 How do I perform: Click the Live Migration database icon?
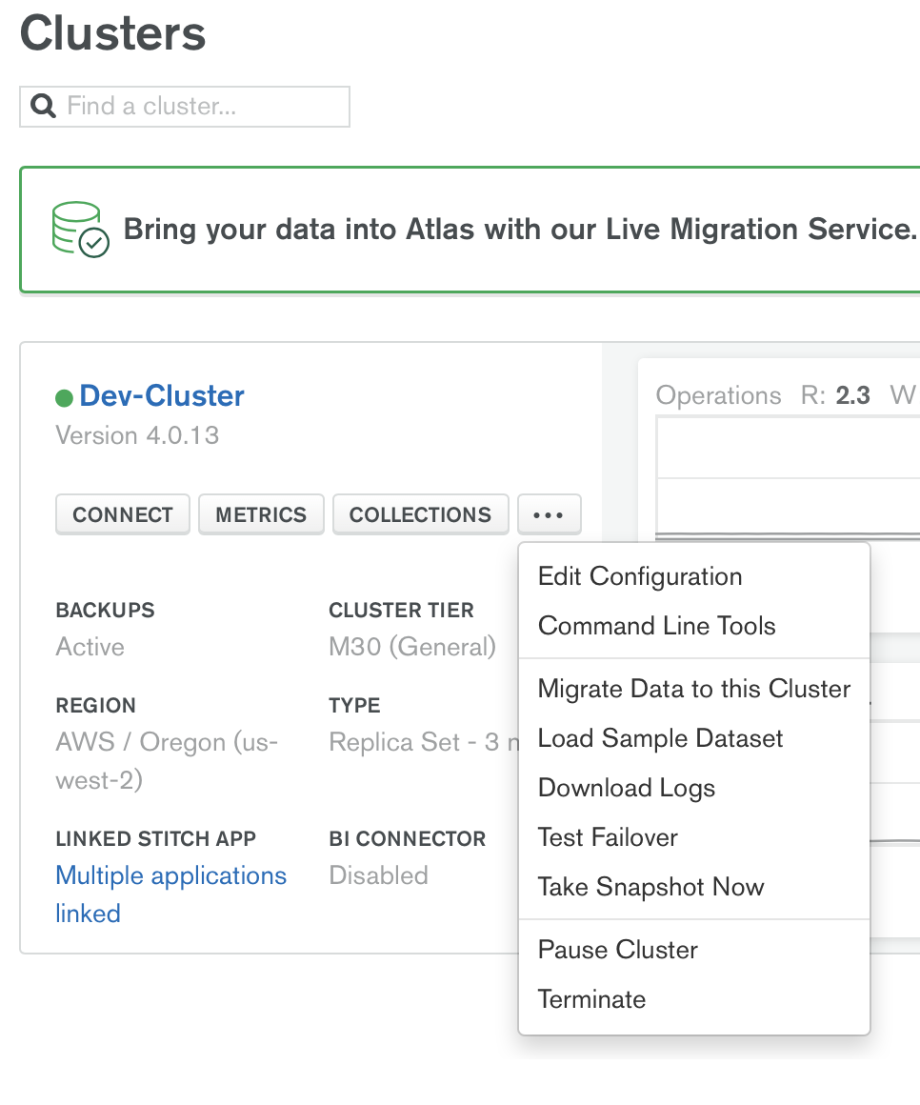(x=80, y=229)
